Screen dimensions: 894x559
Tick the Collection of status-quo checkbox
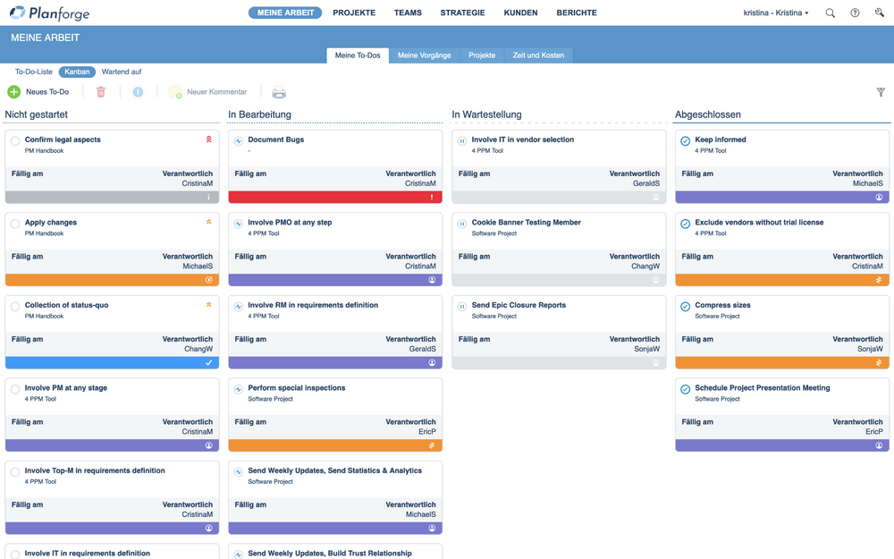point(15,307)
